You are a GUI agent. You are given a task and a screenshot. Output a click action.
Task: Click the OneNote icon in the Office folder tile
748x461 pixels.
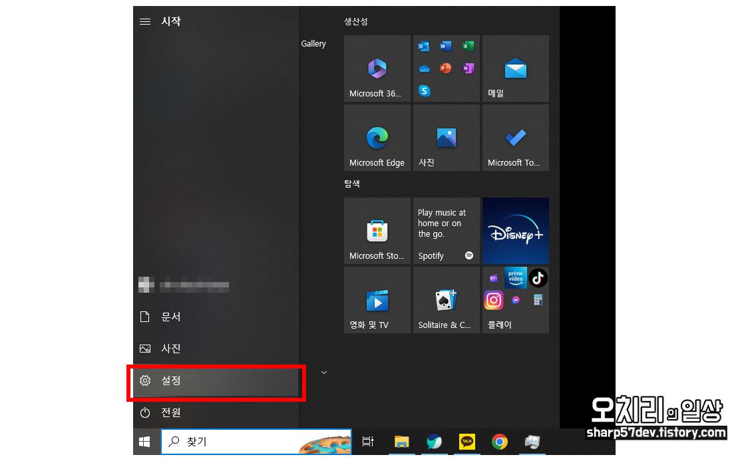[x=468, y=68]
